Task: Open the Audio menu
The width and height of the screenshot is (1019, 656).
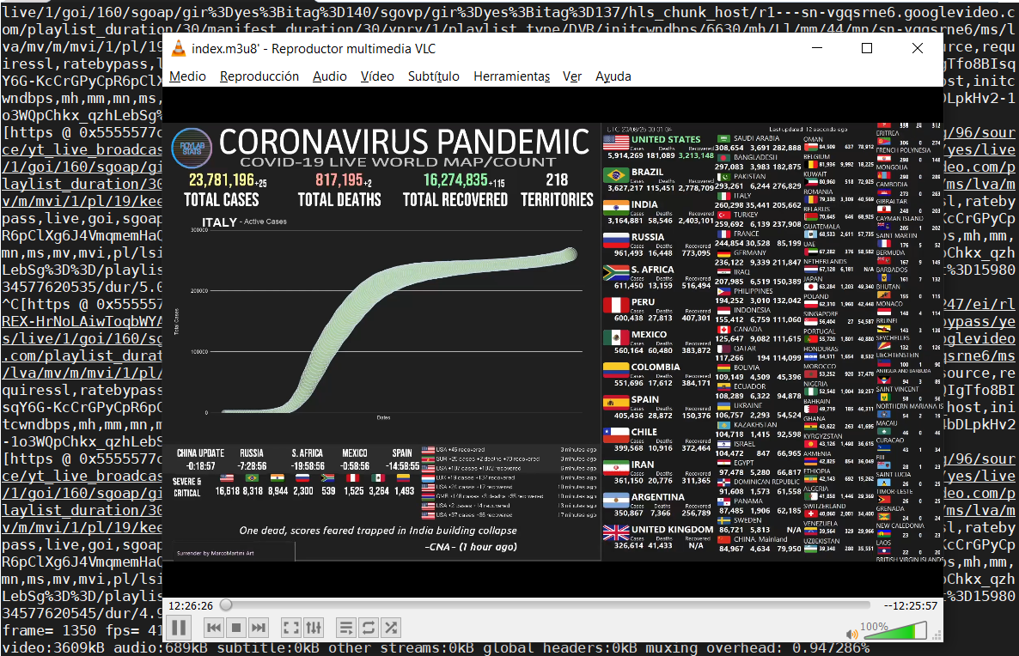Action: [329, 76]
